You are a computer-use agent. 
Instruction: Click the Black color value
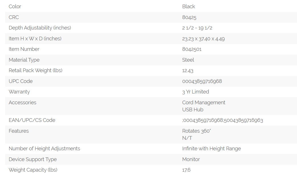(x=189, y=7)
